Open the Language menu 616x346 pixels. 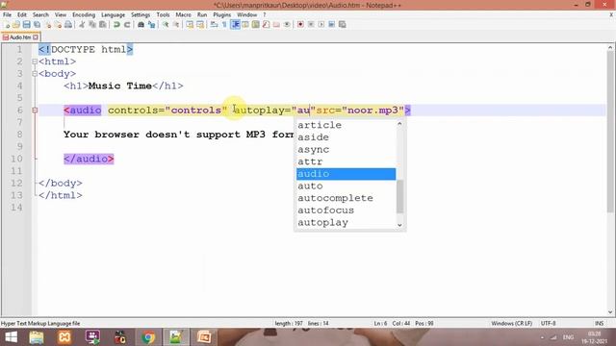click(114, 15)
